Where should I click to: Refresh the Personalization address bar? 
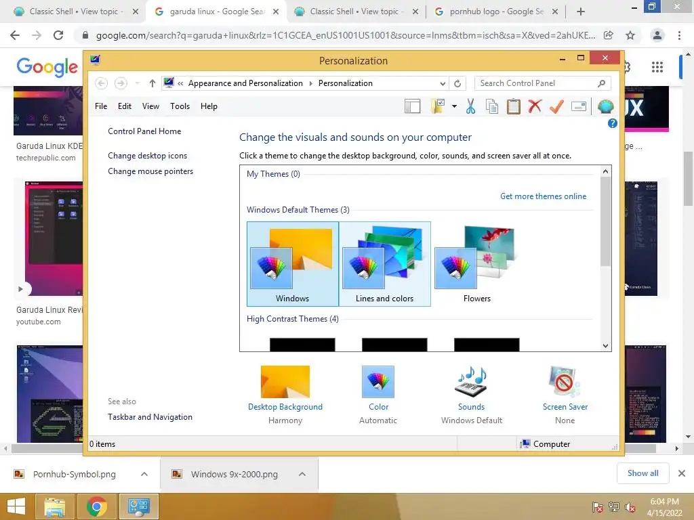tap(457, 83)
